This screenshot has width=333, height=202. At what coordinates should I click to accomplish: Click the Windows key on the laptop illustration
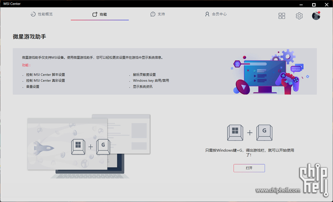click(78, 147)
